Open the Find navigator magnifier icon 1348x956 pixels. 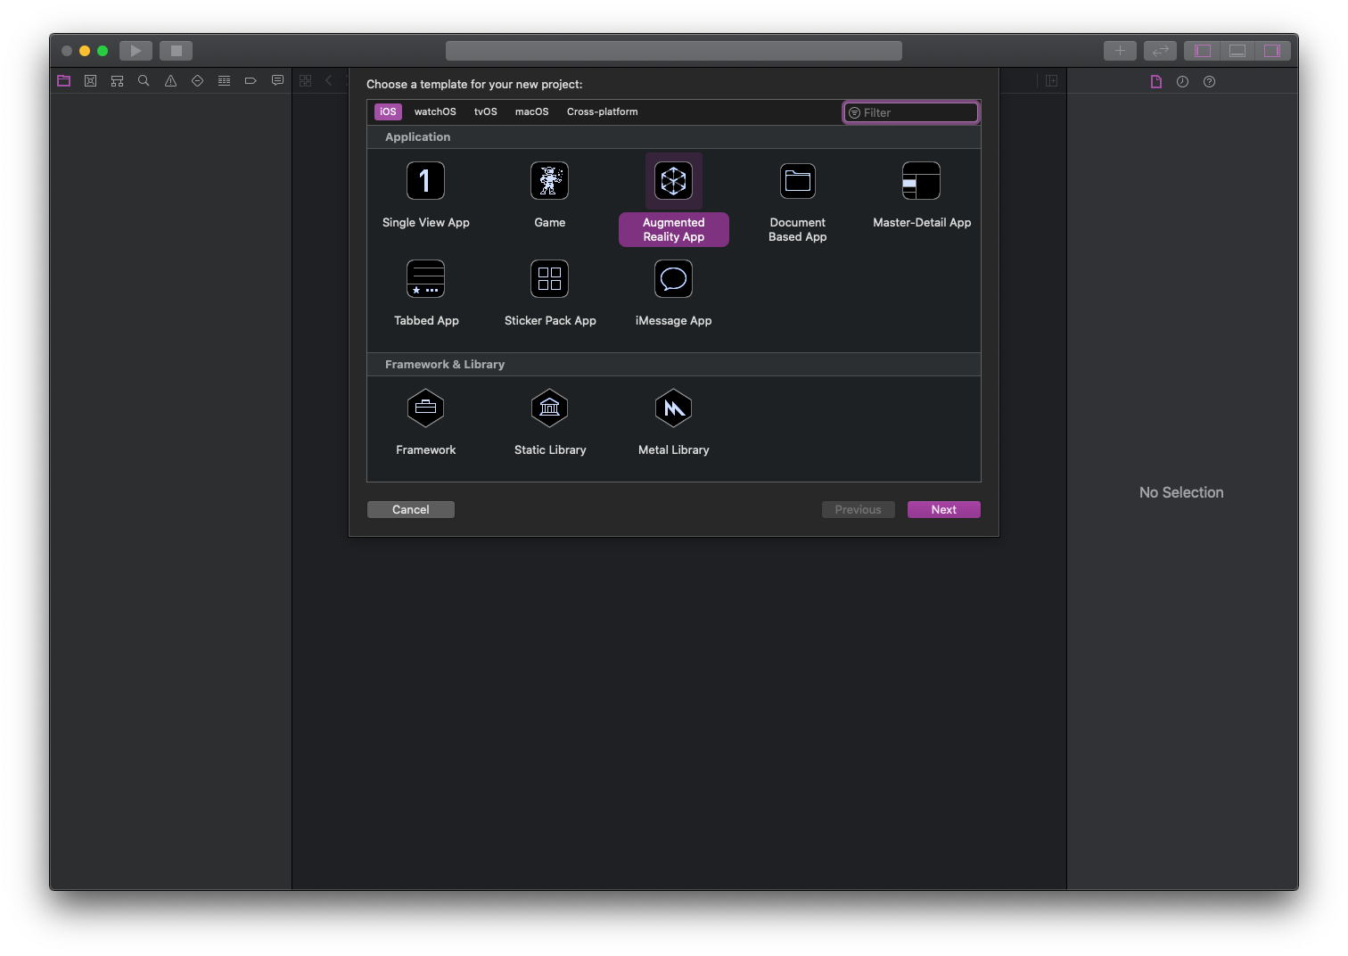[x=144, y=81]
